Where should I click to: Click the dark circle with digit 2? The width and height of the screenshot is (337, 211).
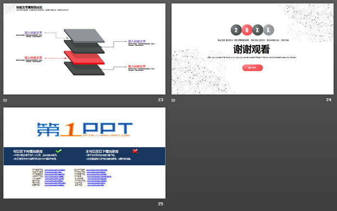[x=236, y=30]
